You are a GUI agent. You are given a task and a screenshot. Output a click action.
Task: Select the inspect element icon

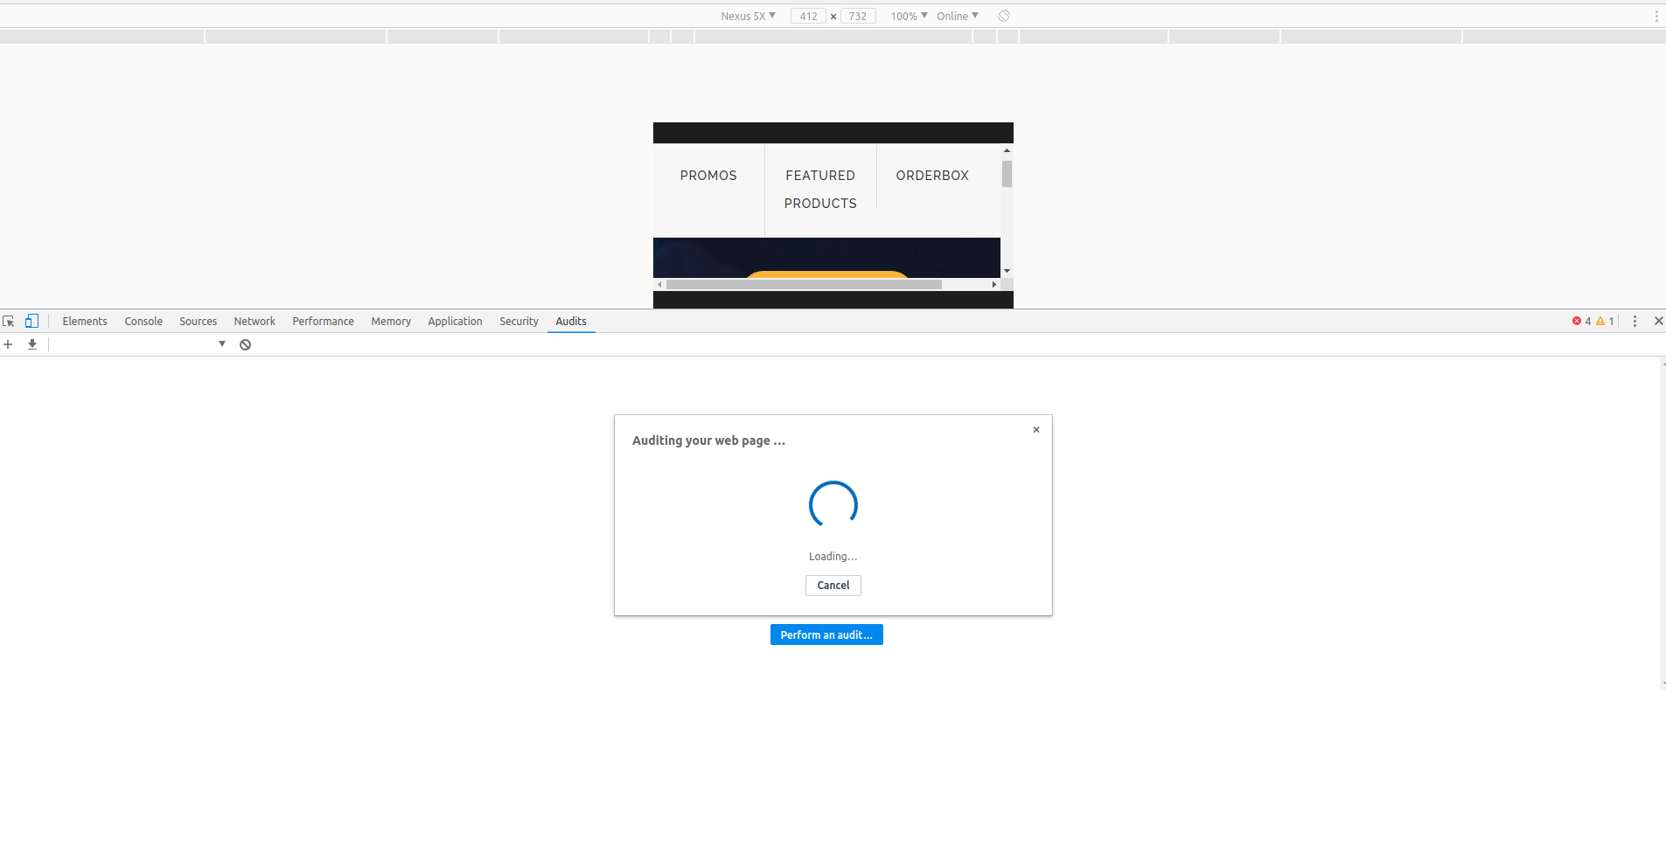point(9,321)
